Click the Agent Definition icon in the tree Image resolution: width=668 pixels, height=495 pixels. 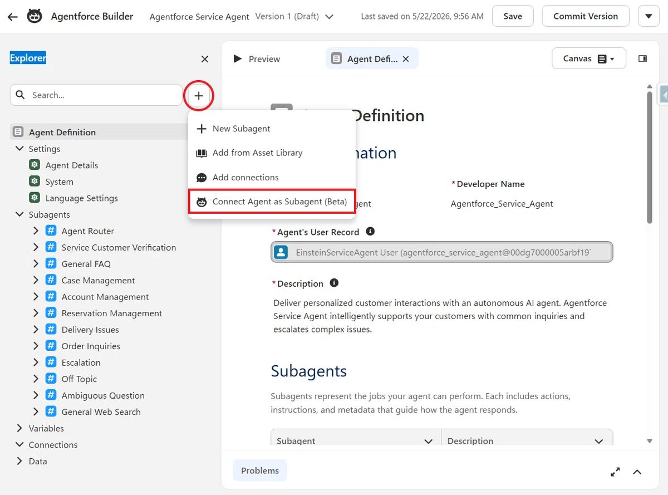tap(18, 132)
